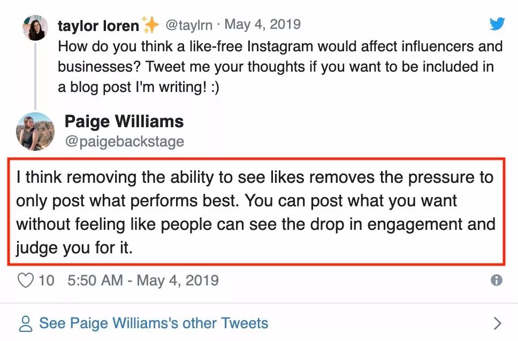Viewport: 518px width, 341px height.
Task: Click the sparkles emoji next to taylor loren
Action: (x=150, y=25)
